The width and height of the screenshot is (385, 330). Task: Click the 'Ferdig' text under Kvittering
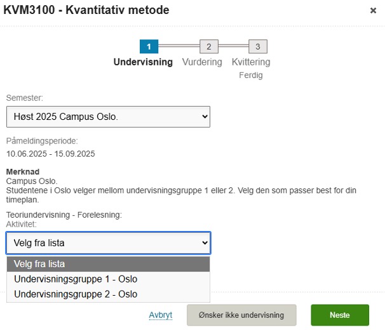click(251, 75)
